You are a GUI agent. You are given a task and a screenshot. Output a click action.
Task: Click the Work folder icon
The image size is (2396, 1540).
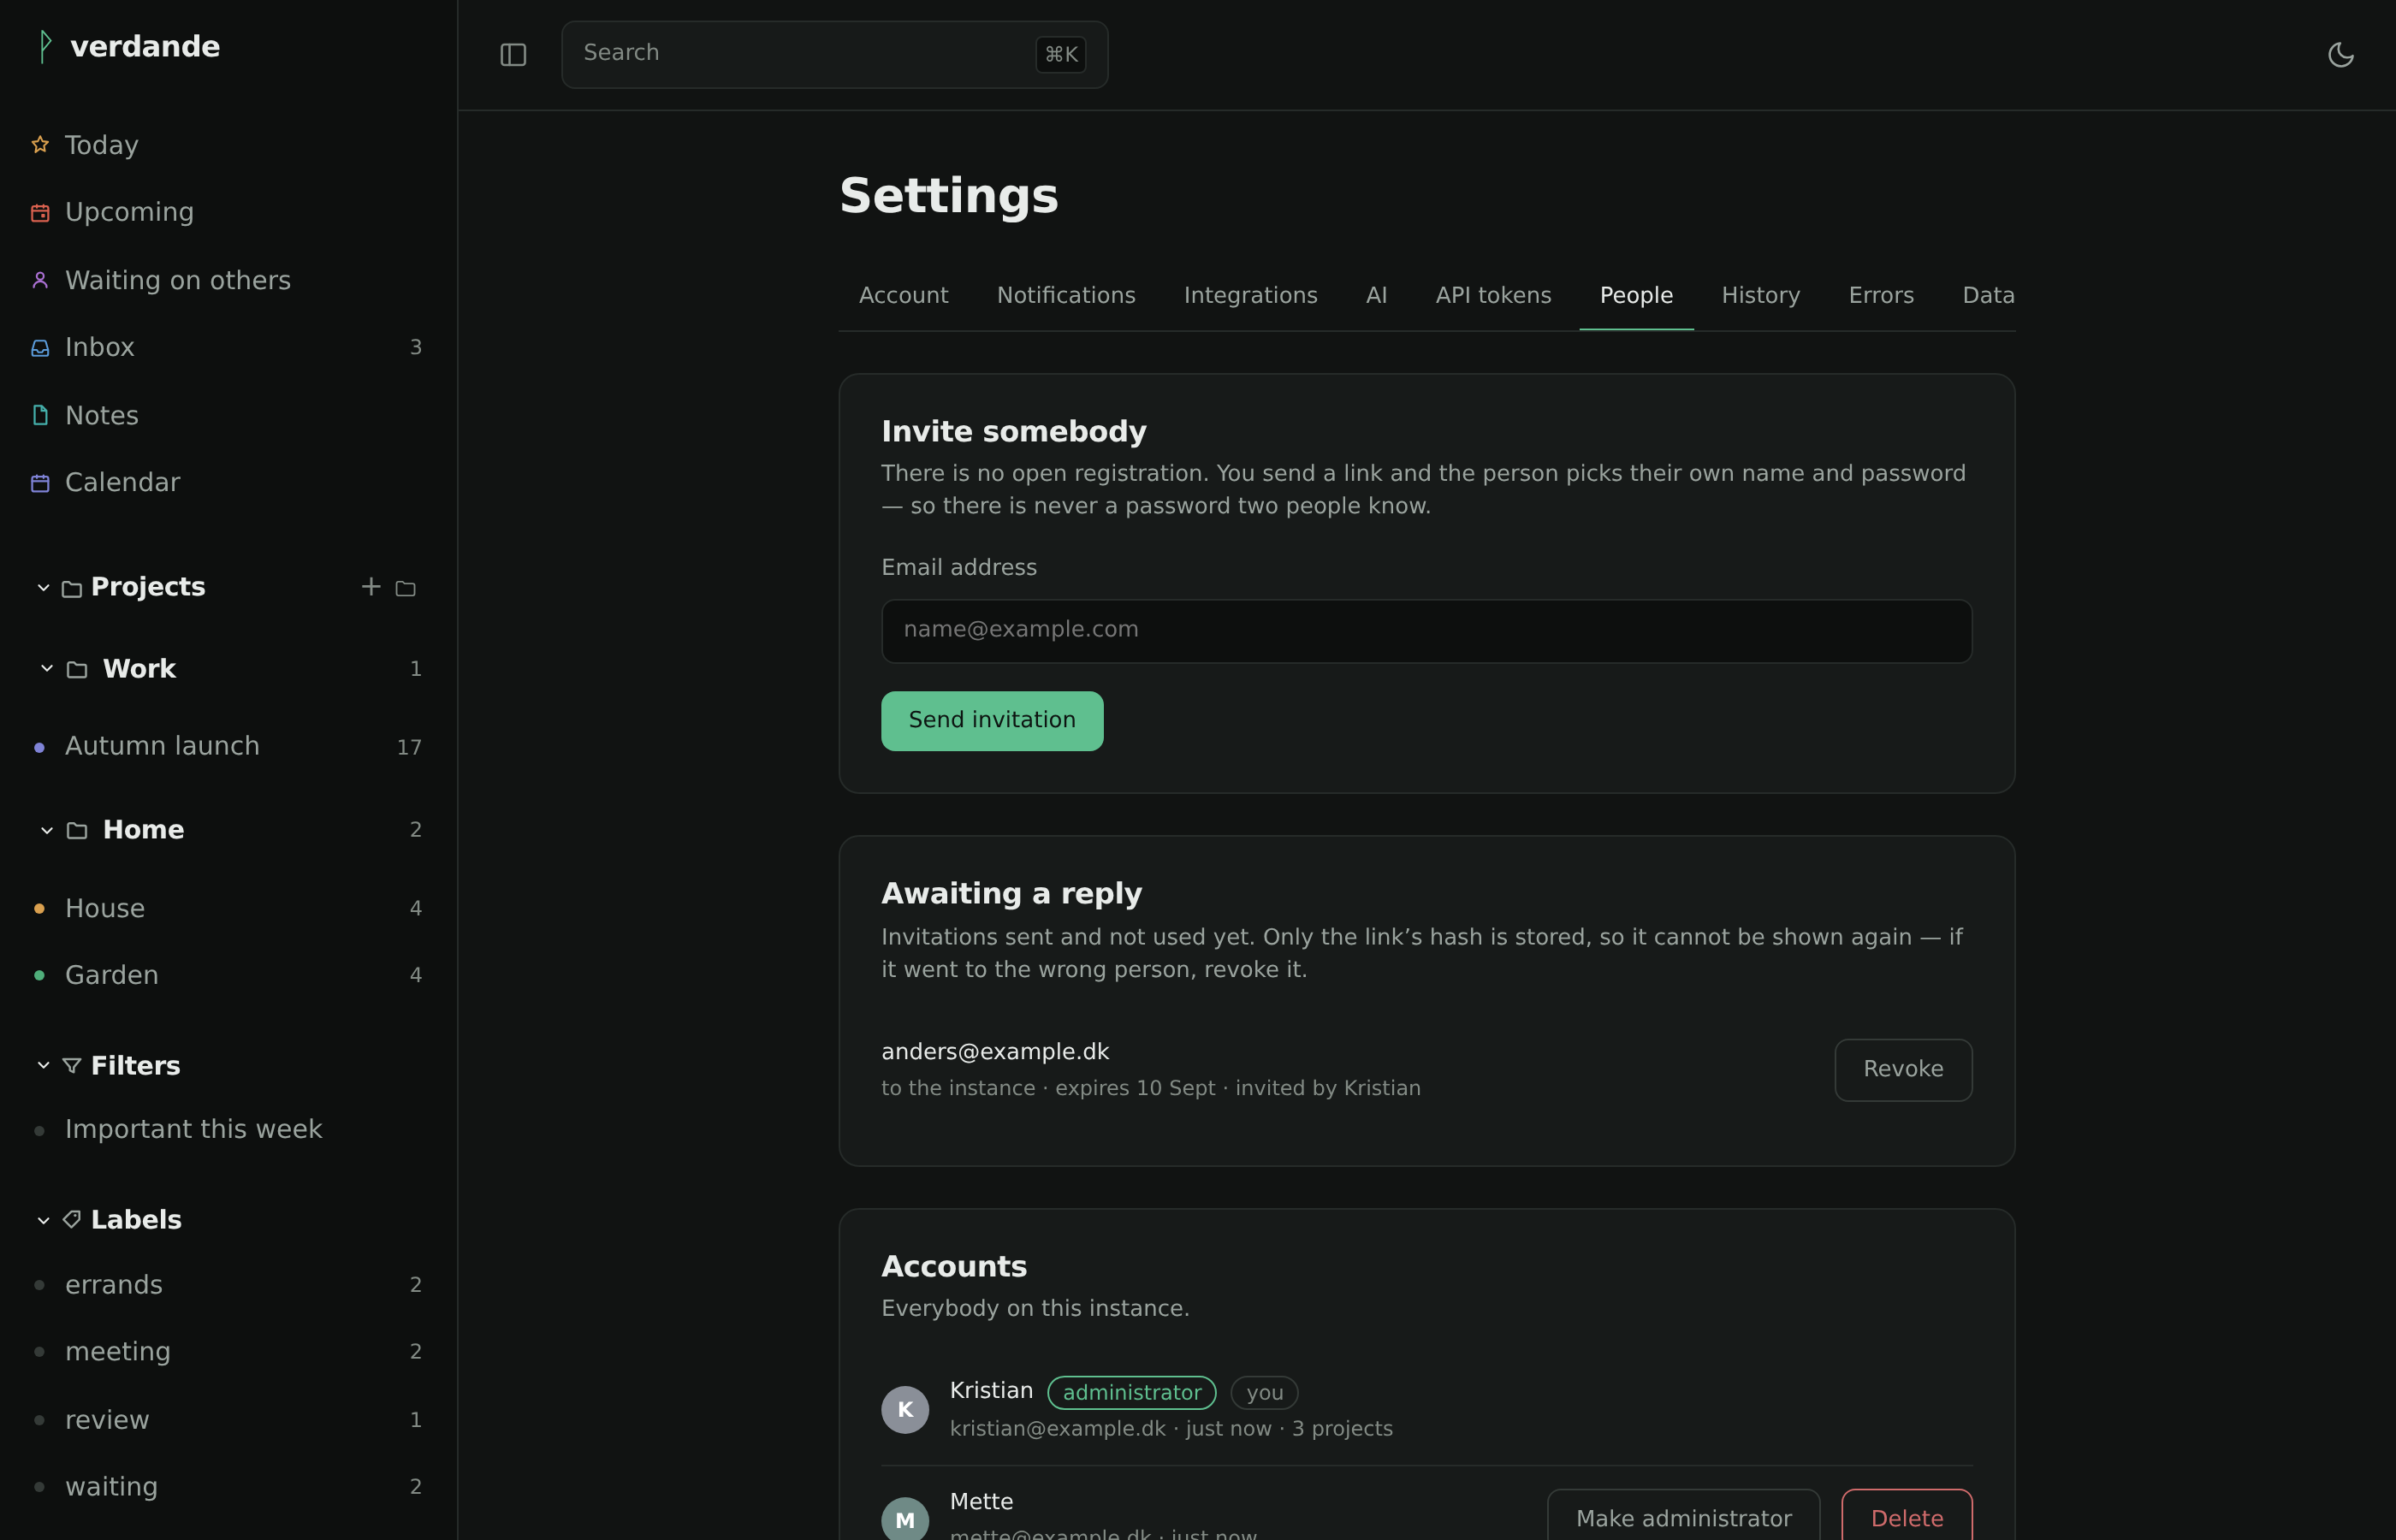pos(77,669)
